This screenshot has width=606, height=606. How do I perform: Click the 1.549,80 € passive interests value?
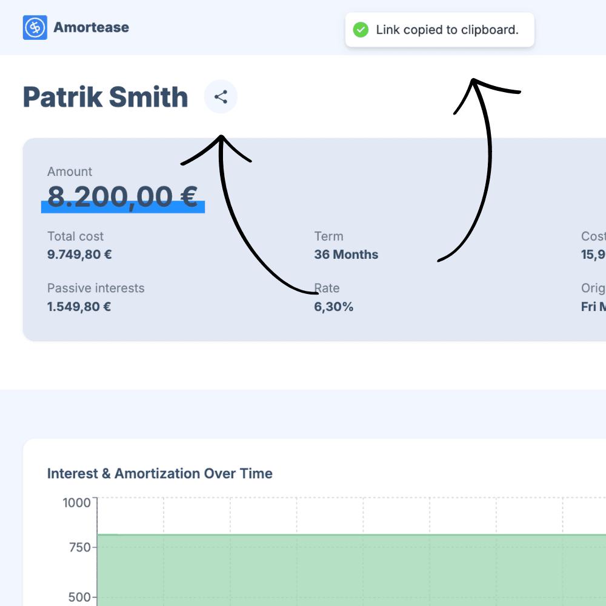coord(79,307)
